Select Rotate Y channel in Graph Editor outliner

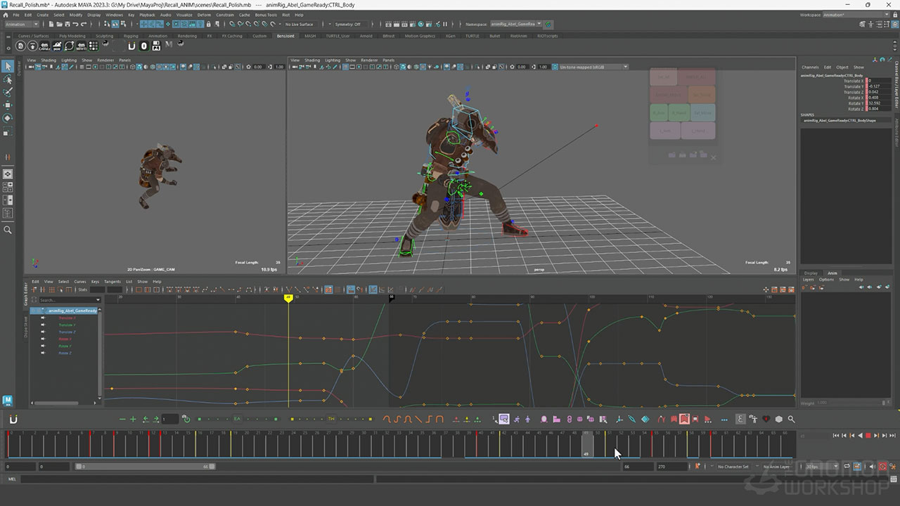click(x=66, y=346)
